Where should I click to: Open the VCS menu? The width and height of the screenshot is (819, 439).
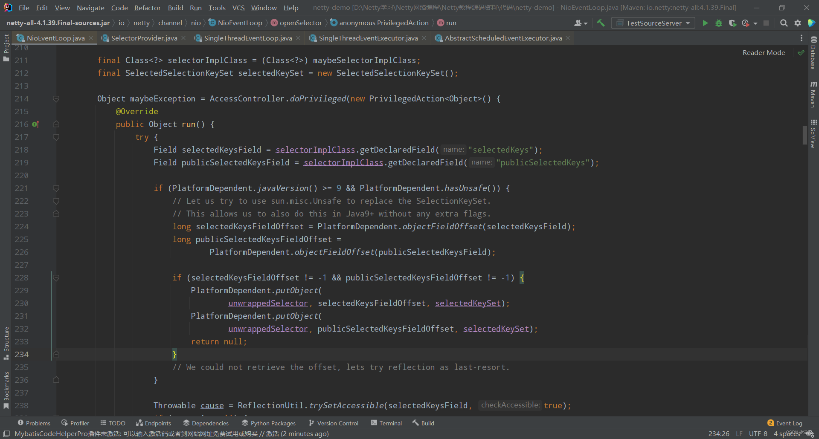tap(238, 8)
